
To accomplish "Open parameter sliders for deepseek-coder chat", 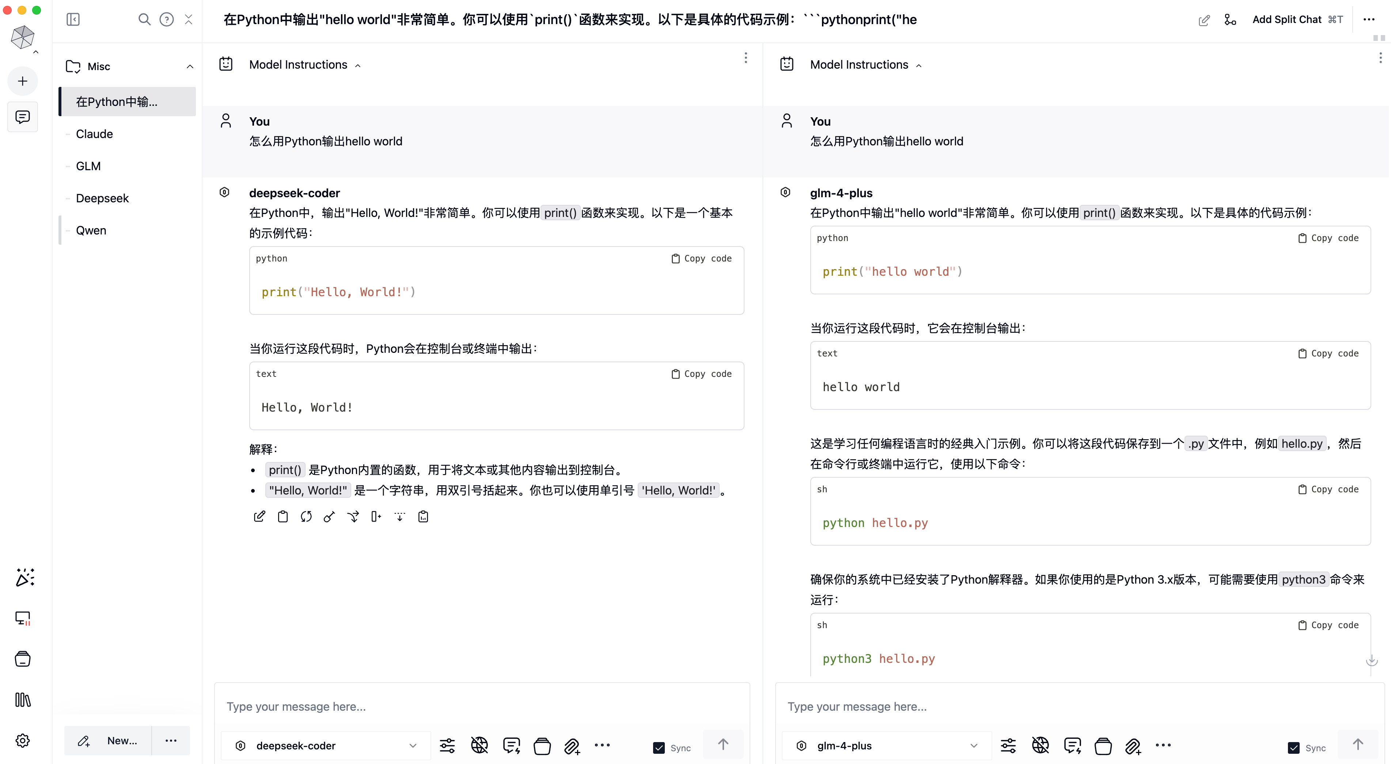I will pos(447,746).
